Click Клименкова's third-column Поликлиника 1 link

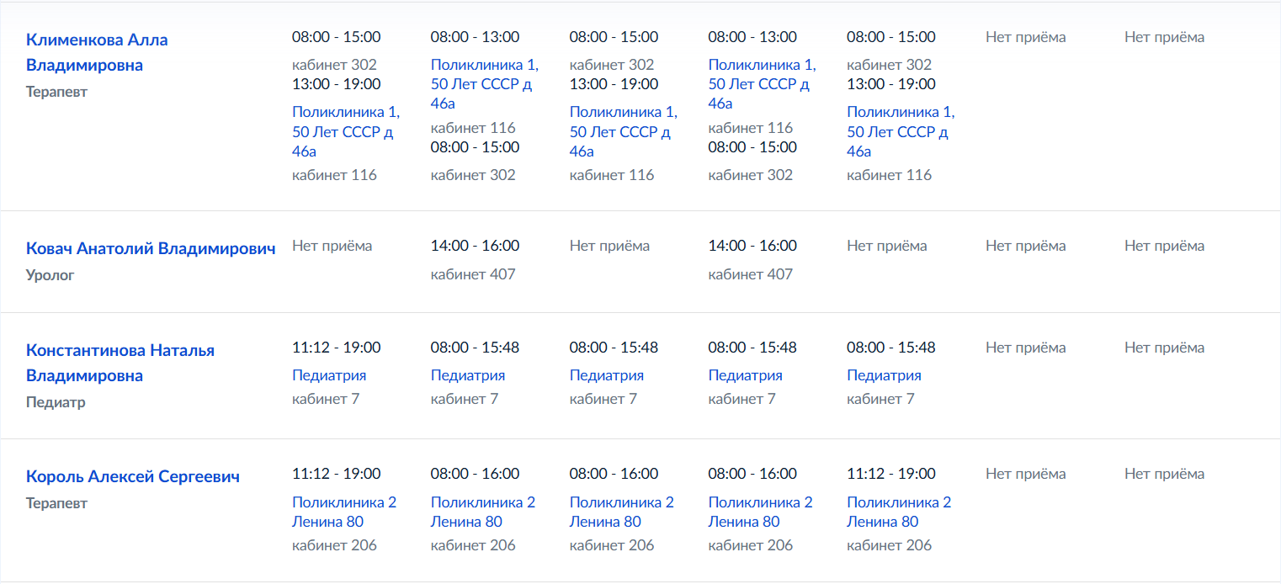coord(624,131)
